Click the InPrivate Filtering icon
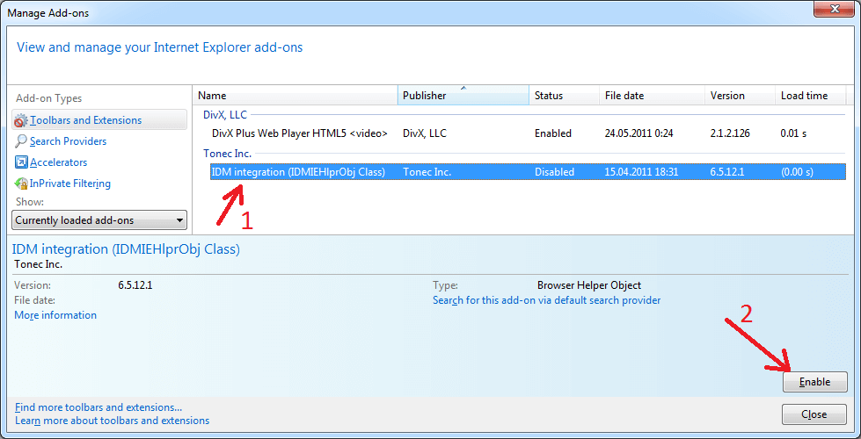The height and width of the screenshot is (439, 861). point(22,184)
